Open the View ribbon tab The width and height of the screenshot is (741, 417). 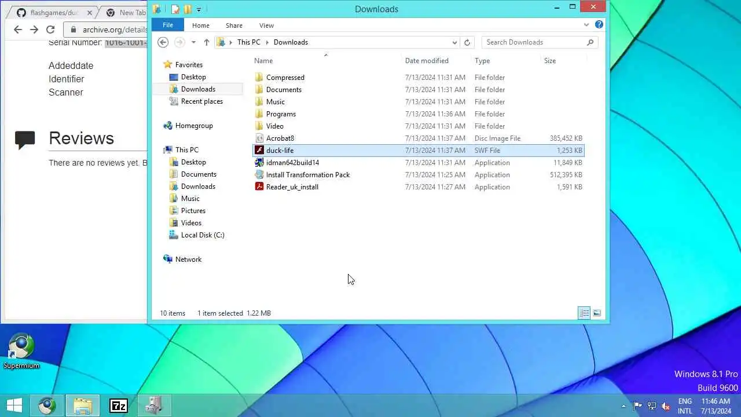point(266,25)
